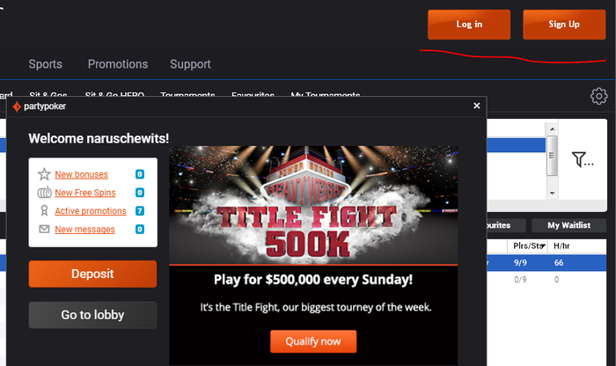The height and width of the screenshot is (366, 616).
Task: Open the Active promotions link
Action: click(x=91, y=211)
